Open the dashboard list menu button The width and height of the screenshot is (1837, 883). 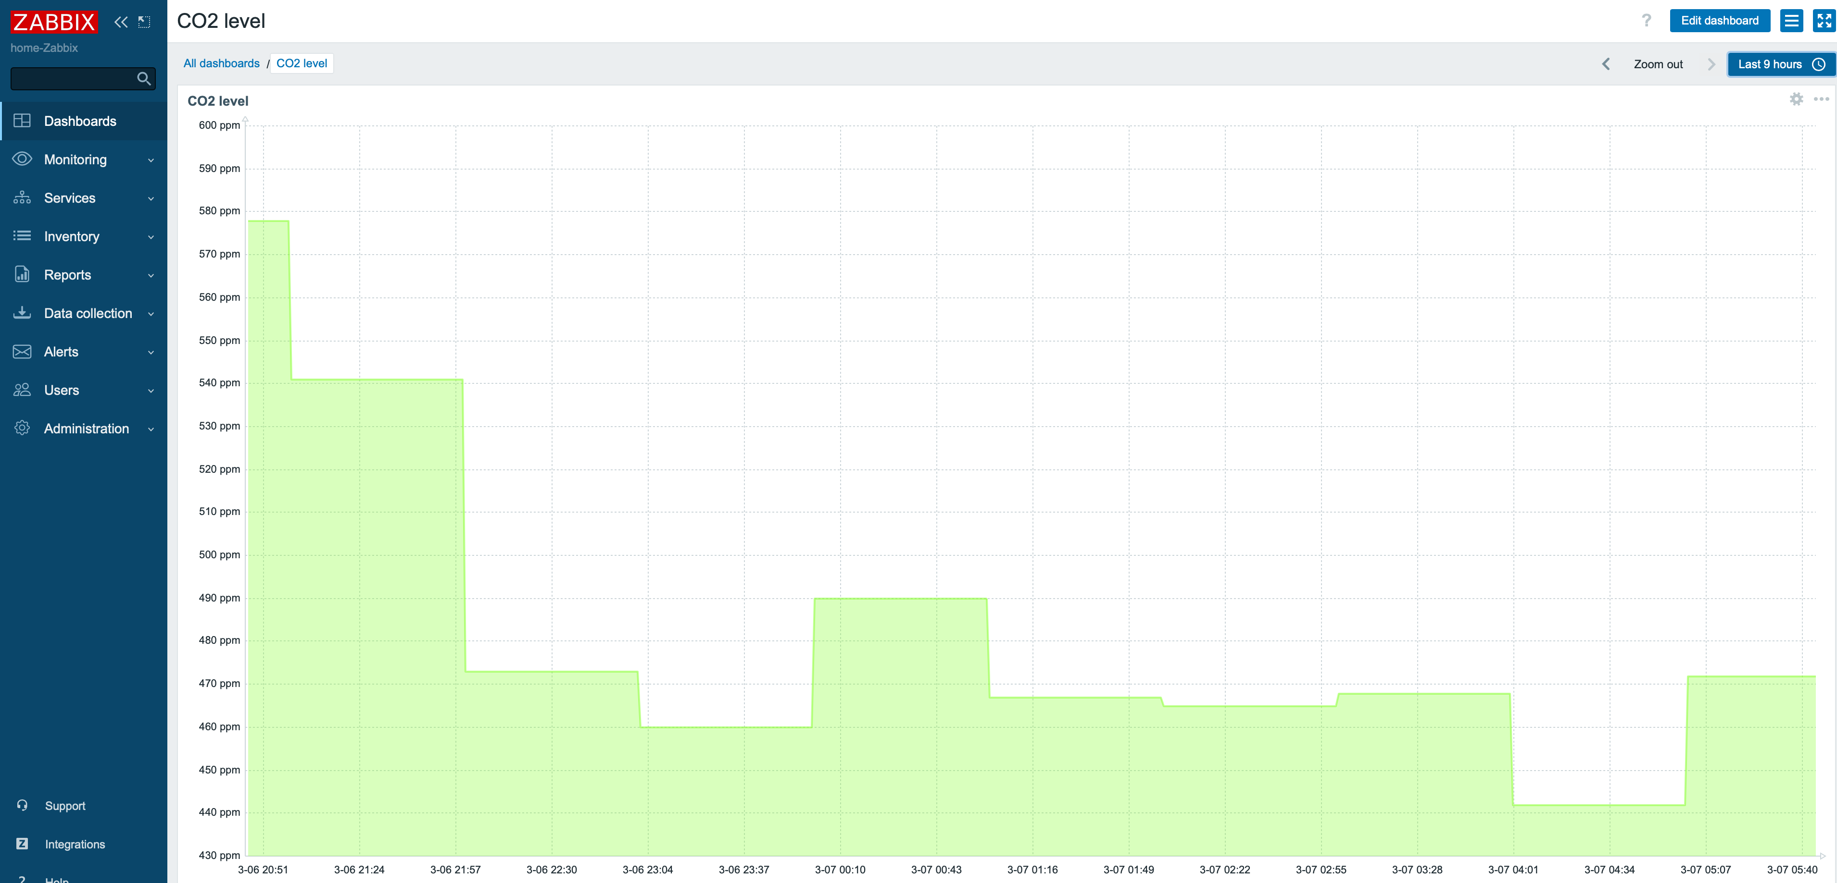click(x=1792, y=21)
